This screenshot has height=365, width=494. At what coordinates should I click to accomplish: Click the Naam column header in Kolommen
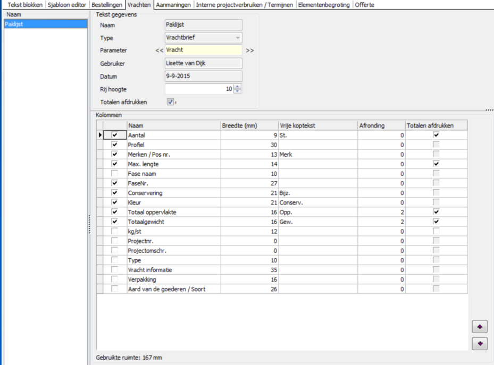(x=173, y=125)
